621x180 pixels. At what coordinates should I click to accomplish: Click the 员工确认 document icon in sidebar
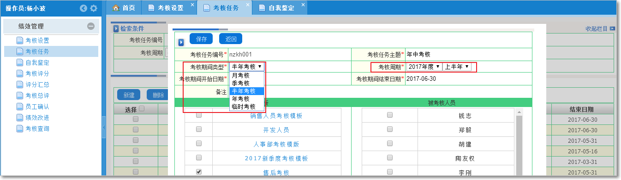pyautogui.click(x=20, y=107)
